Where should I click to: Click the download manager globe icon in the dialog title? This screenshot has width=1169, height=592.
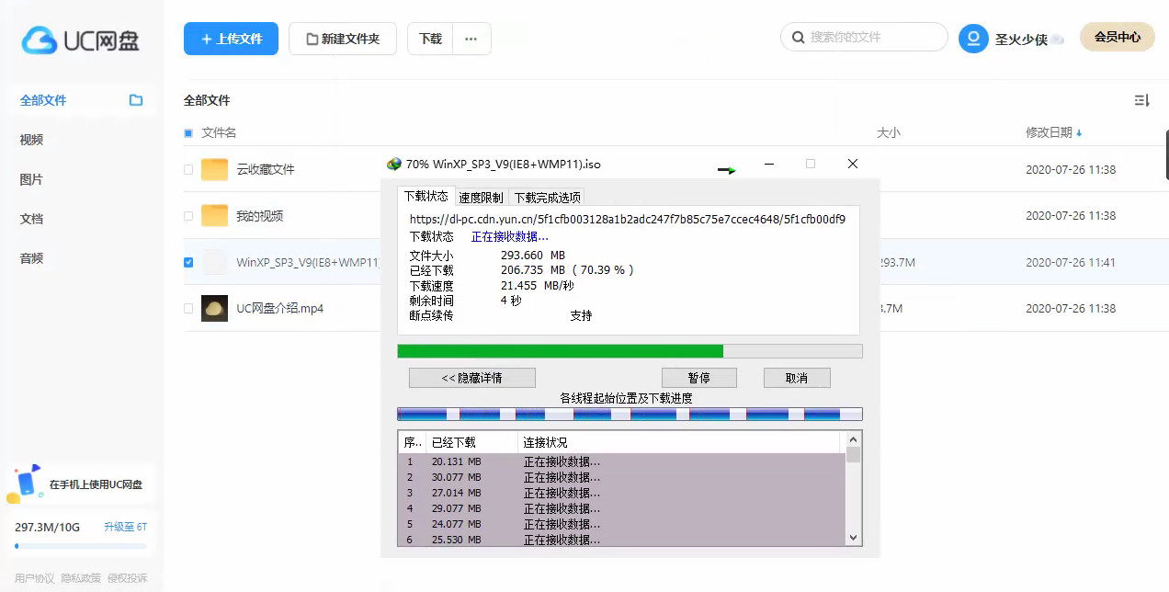tap(394, 165)
